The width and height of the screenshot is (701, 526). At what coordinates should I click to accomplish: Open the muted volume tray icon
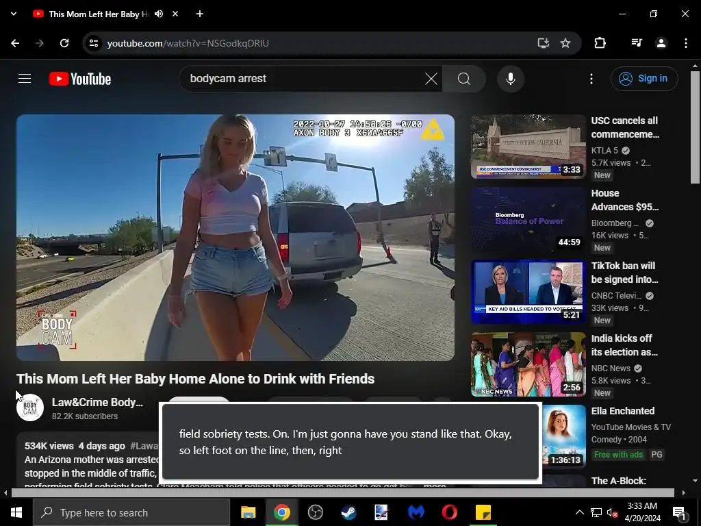pyautogui.click(x=612, y=512)
